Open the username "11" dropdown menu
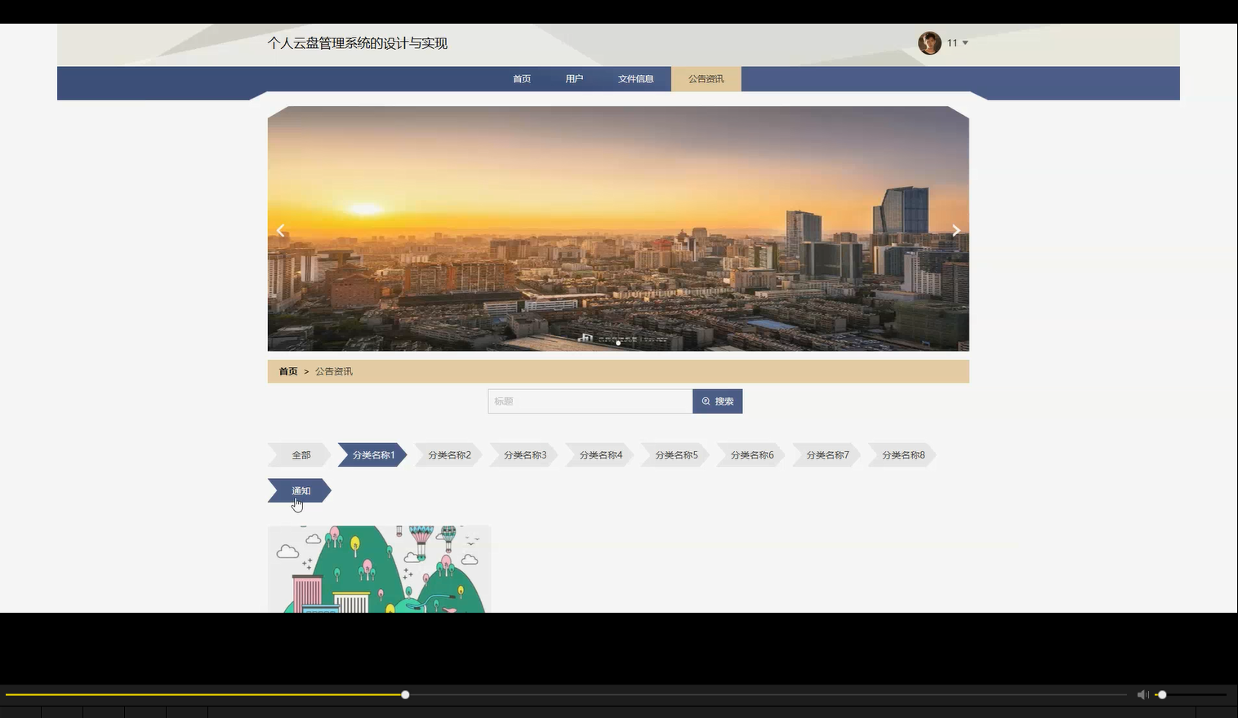Image resolution: width=1238 pixels, height=718 pixels. point(955,42)
